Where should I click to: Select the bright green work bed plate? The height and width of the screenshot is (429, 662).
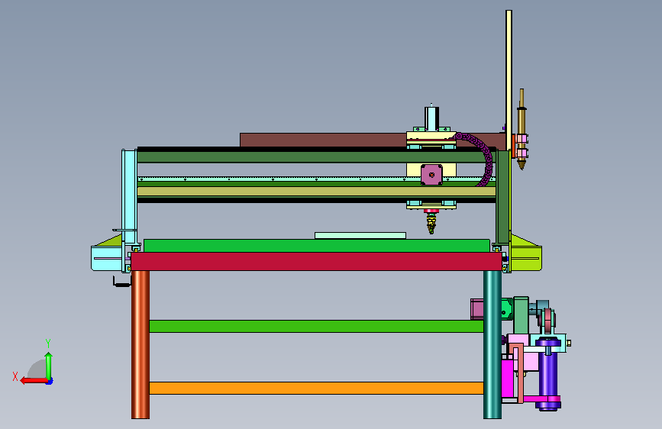click(317, 246)
